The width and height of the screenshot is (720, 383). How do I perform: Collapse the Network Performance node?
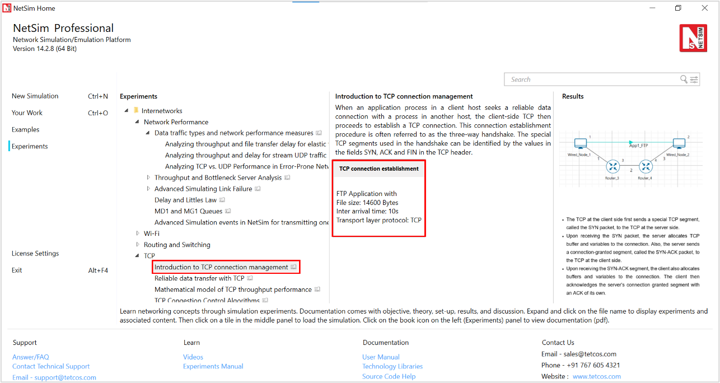(x=138, y=122)
